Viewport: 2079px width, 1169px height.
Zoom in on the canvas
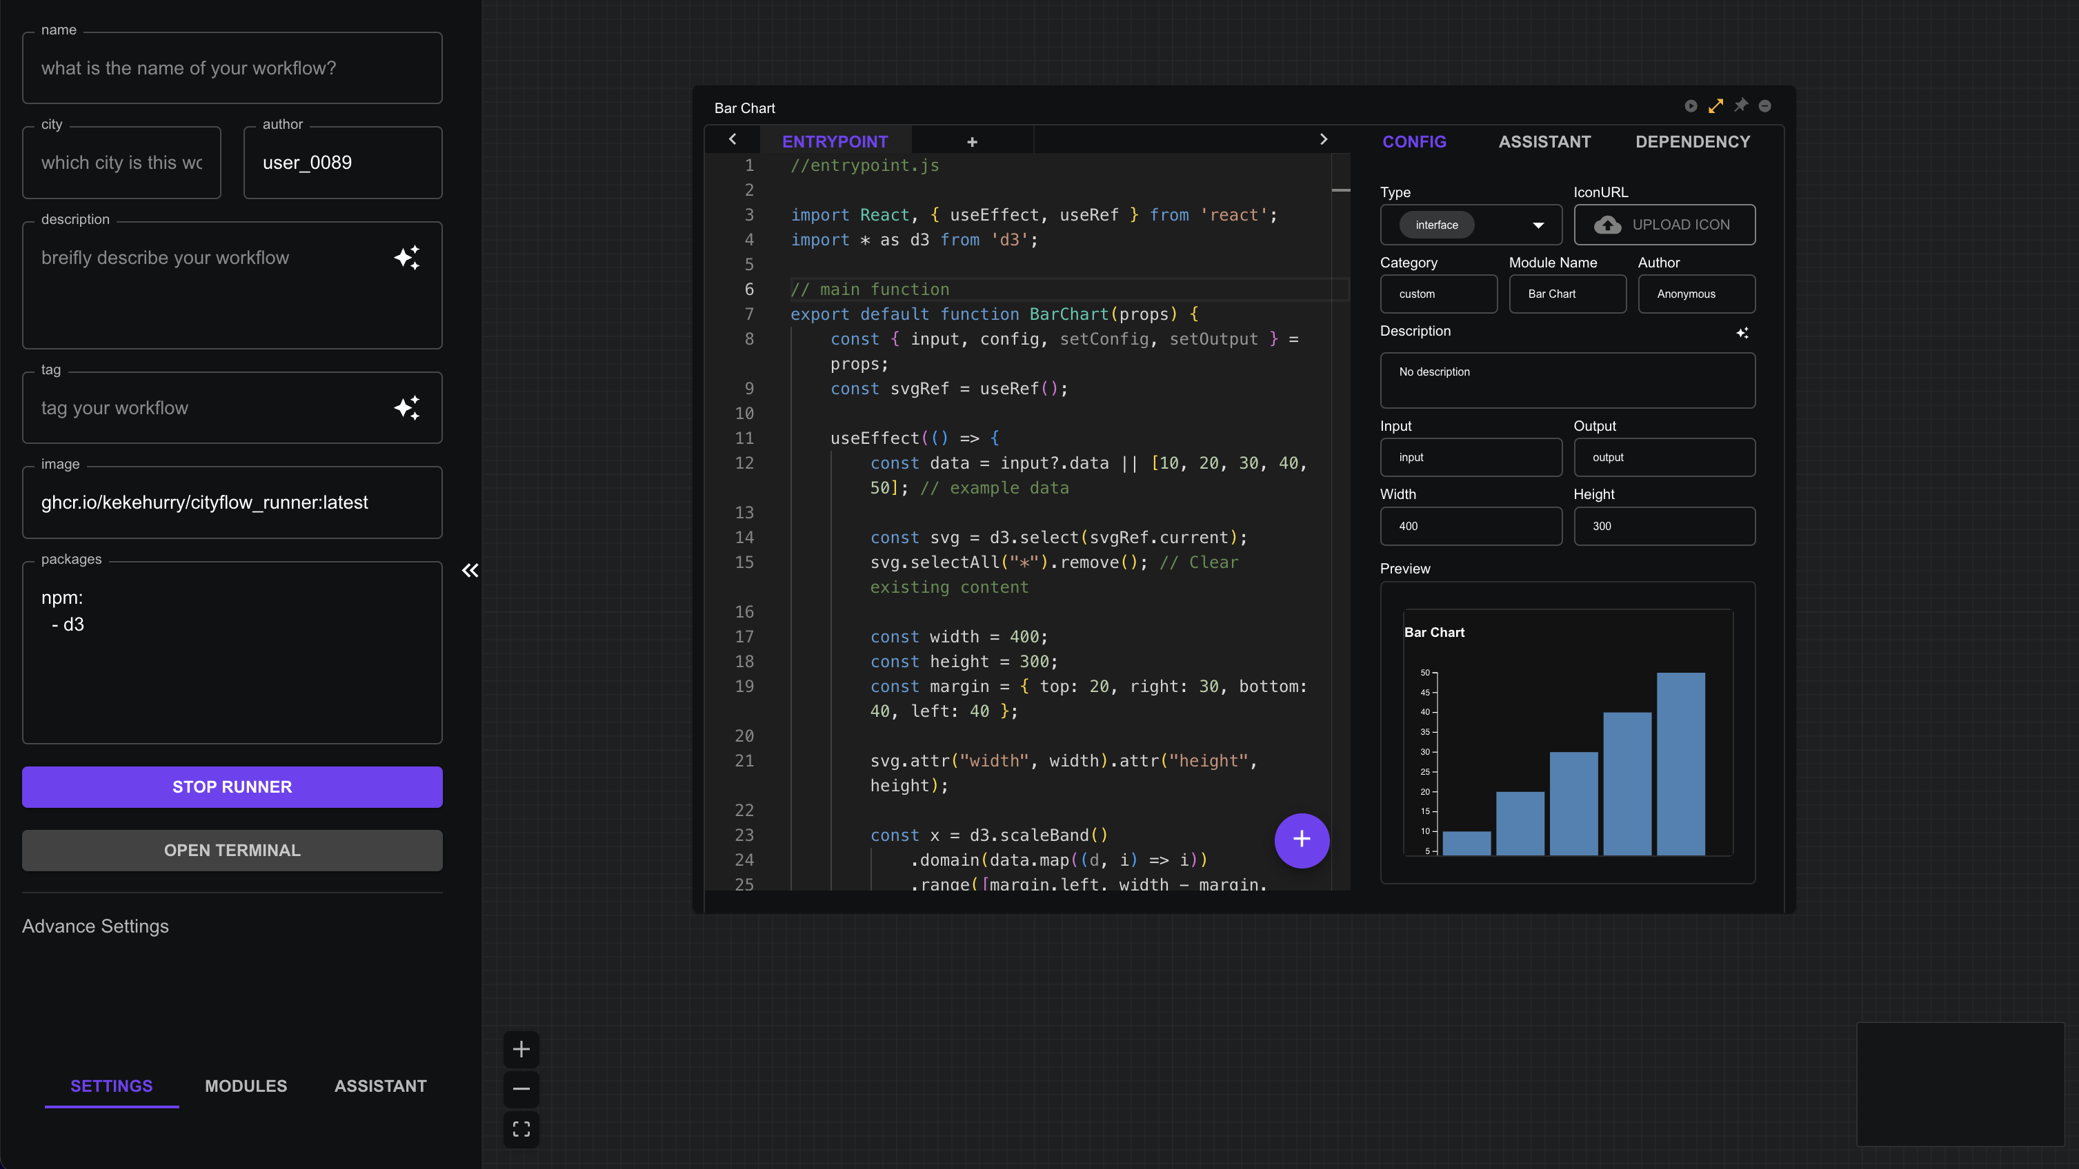pyautogui.click(x=521, y=1049)
